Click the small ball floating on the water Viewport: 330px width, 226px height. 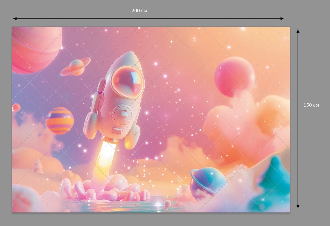click(x=167, y=204)
